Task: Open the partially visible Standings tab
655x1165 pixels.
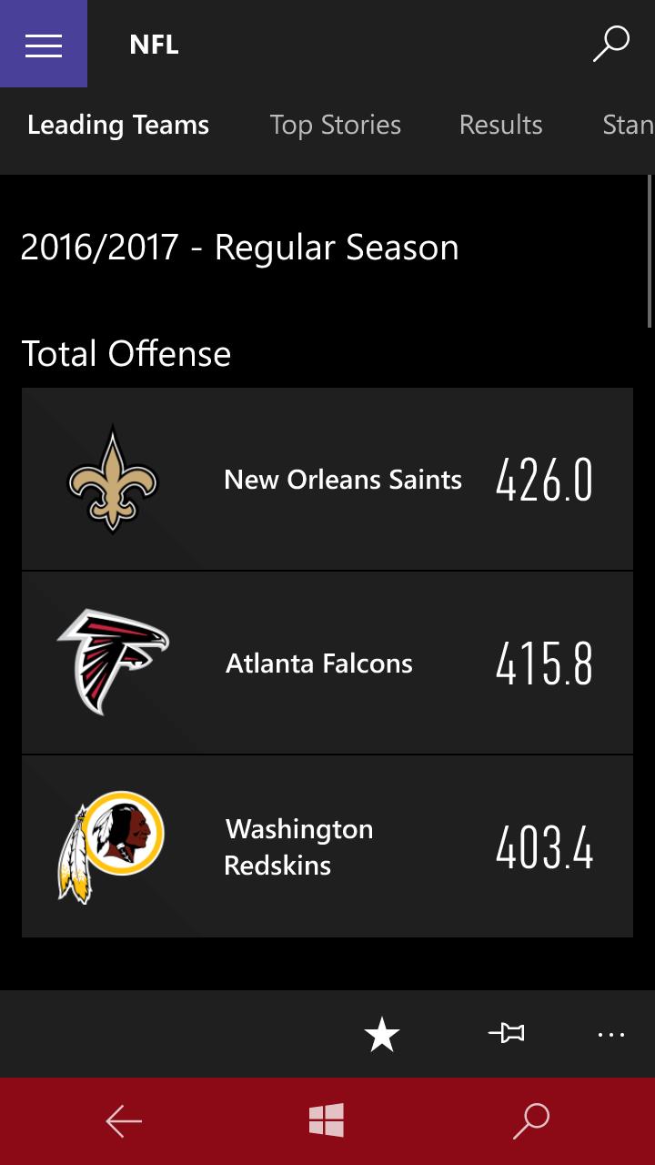Action: coord(628,125)
